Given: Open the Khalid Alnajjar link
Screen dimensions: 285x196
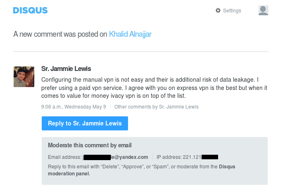Looking at the screenshot, I should [x=130, y=34].
